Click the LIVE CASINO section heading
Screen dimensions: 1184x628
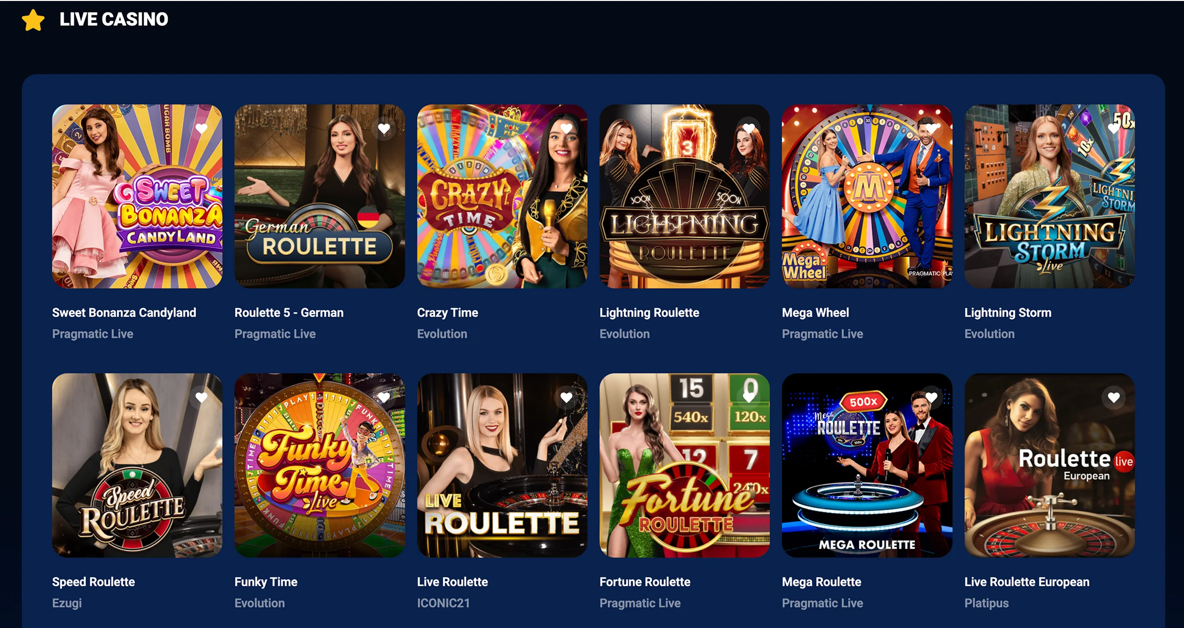click(x=114, y=19)
